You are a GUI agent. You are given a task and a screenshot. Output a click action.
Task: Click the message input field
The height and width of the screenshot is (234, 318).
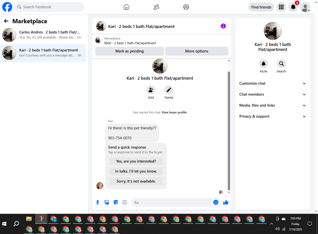[172, 202]
